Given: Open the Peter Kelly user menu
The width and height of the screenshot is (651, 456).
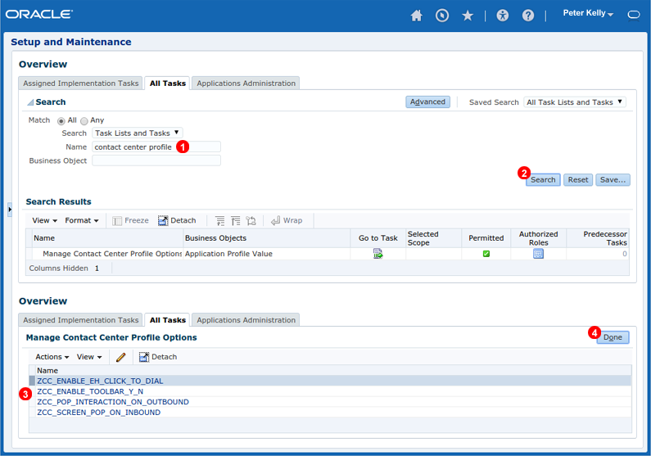Looking at the screenshot, I should pos(588,14).
